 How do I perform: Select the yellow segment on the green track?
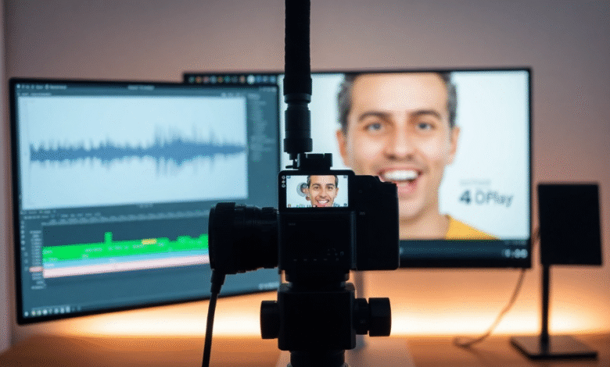149,242
